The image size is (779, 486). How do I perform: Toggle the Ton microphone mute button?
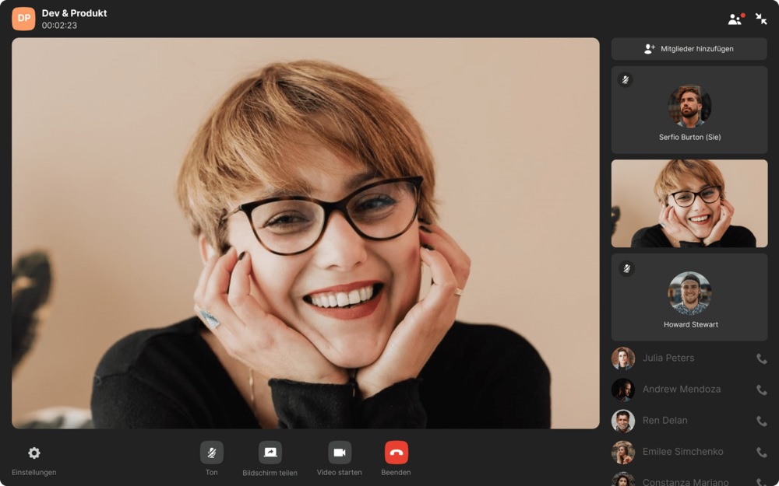tap(212, 453)
